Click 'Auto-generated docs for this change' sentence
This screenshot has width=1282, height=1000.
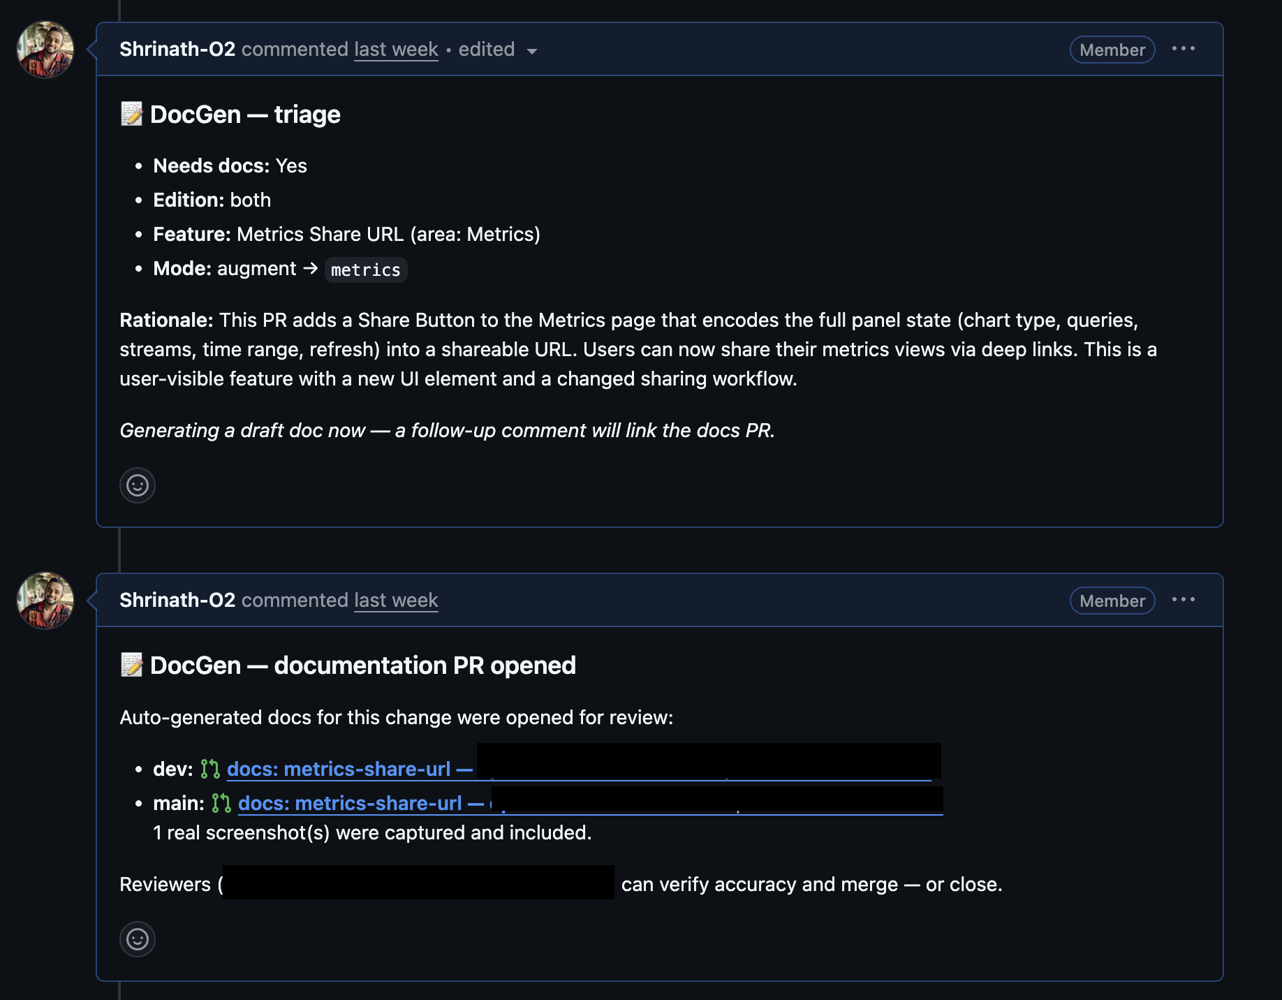tap(397, 717)
